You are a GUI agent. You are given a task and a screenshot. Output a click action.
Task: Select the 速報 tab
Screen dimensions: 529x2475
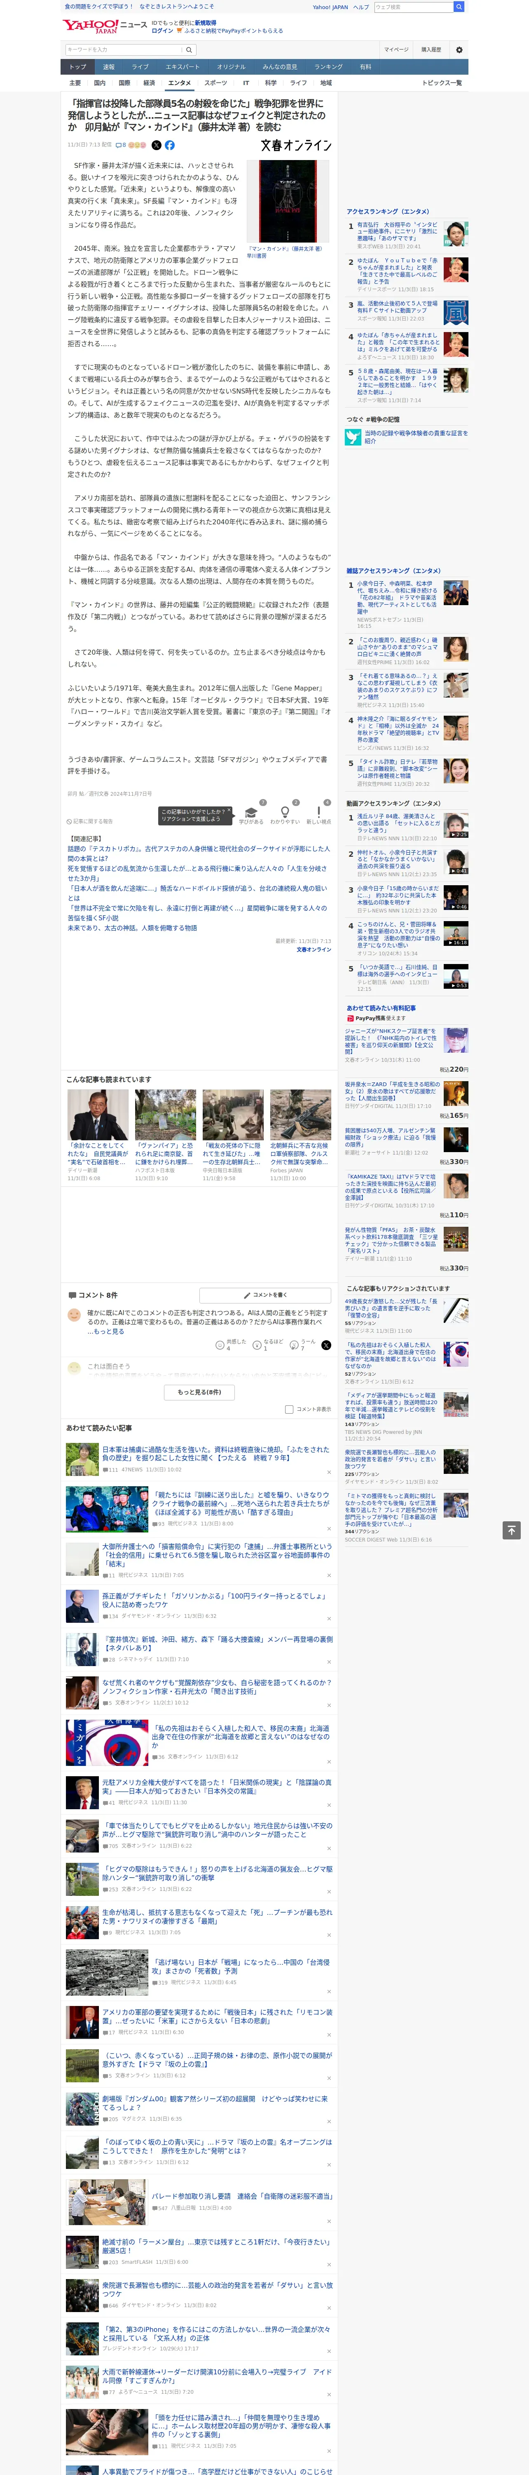click(x=108, y=67)
